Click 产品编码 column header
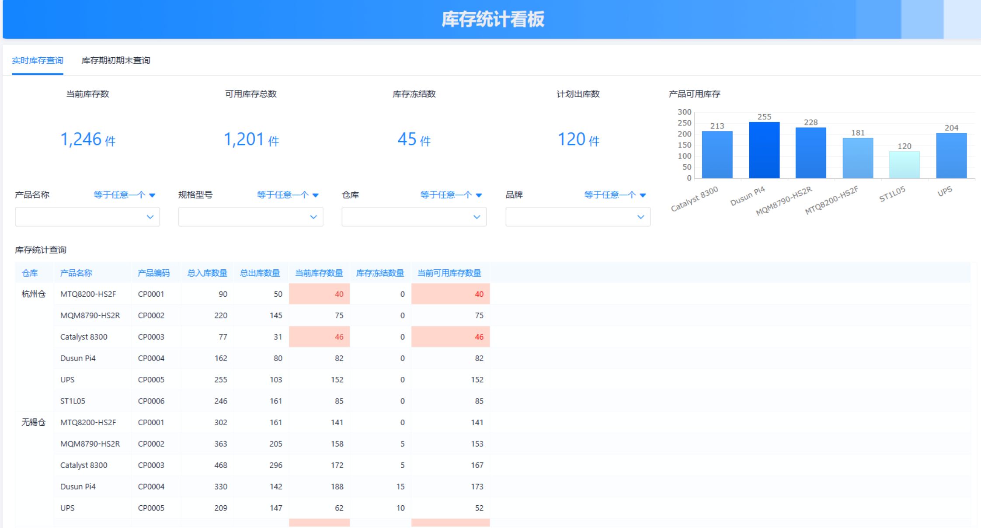This screenshot has height=528, width=981. pos(153,273)
